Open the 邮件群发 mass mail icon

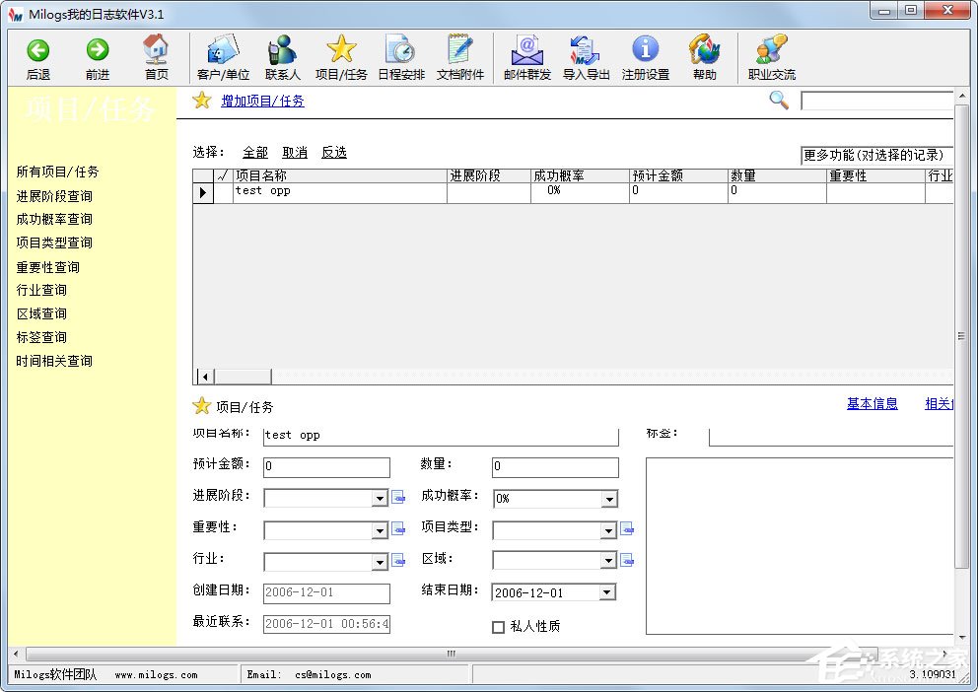[527, 50]
